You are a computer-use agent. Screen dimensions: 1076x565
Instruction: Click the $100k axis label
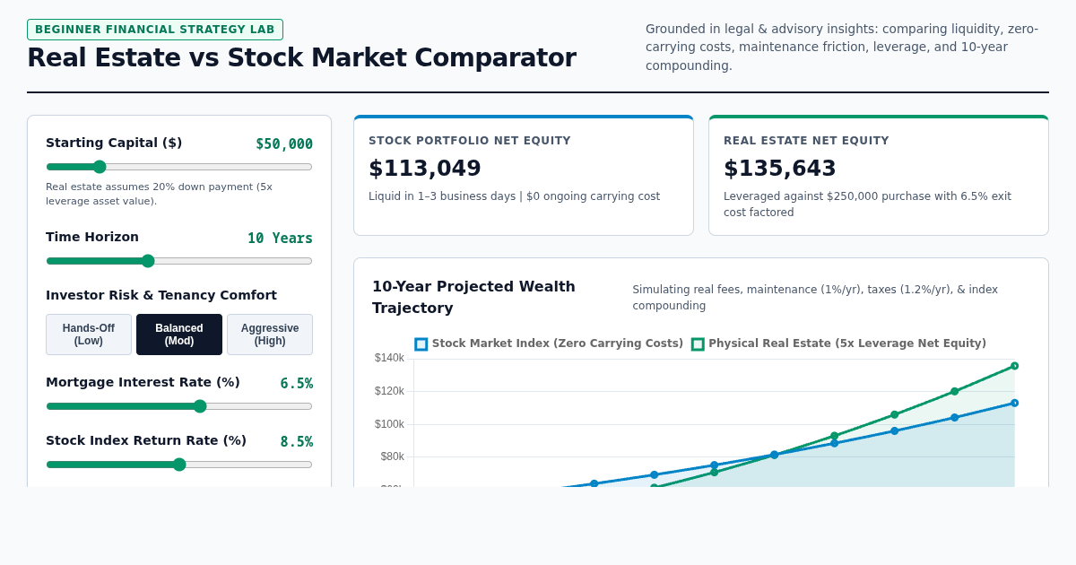coord(389,424)
